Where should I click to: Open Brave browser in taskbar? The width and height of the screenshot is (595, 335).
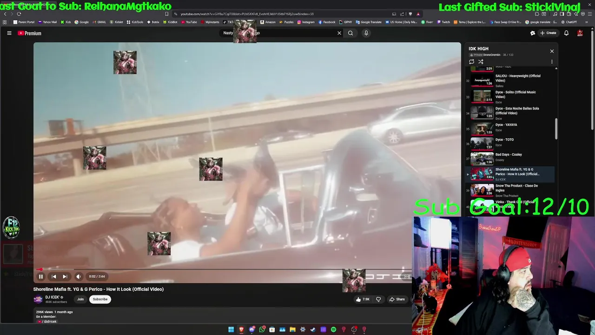point(241,329)
